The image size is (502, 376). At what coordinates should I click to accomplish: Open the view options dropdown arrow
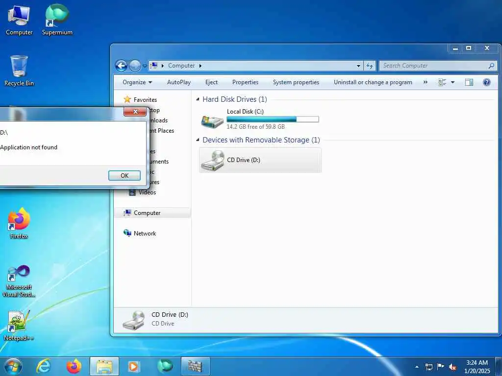click(x=452, y=82)
